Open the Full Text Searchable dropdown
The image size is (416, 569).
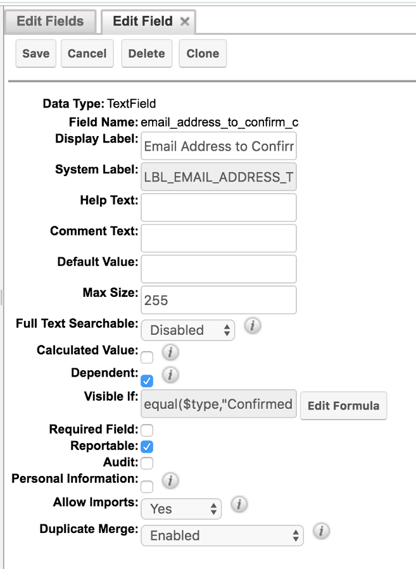[187, 330]
